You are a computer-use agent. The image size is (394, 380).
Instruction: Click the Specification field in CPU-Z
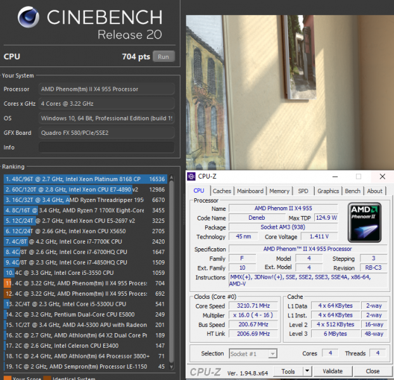[308, 249]
